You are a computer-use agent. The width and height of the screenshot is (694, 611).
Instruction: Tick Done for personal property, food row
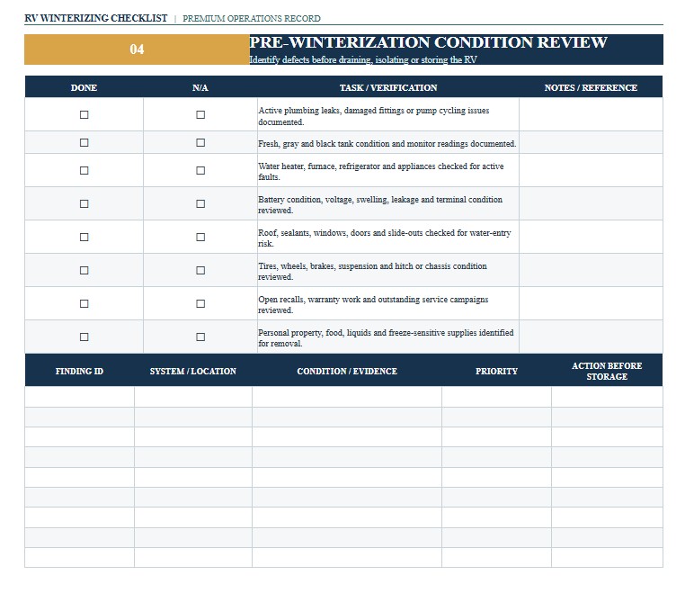coord(84,337)
